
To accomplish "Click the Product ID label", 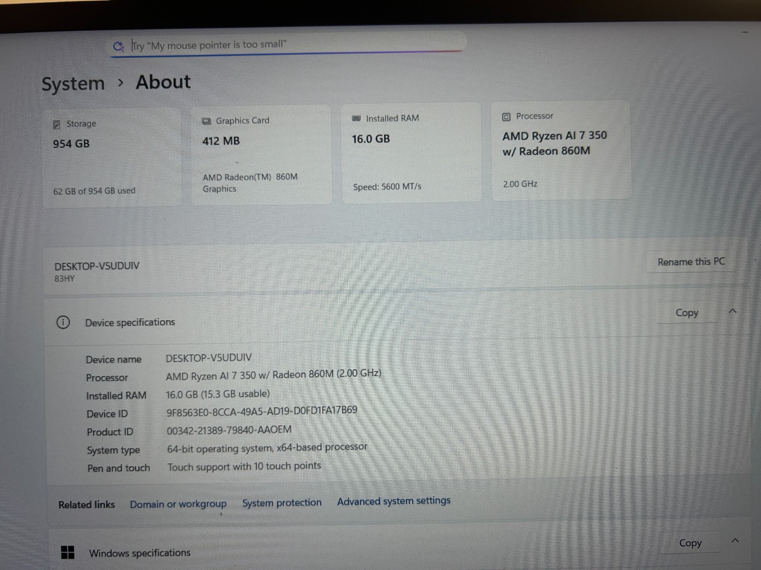I will 110,432.
